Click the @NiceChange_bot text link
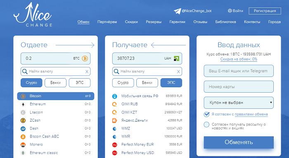 pyautogui.click(x=197, y=11)
